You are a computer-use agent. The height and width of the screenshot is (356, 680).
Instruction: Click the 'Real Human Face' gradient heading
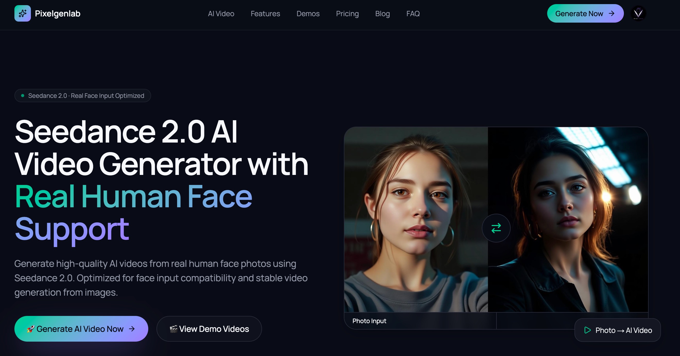134,196
